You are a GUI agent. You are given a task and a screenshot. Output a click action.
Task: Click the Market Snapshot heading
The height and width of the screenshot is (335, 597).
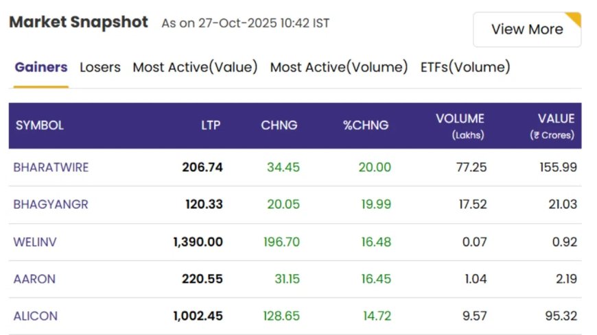78,22
